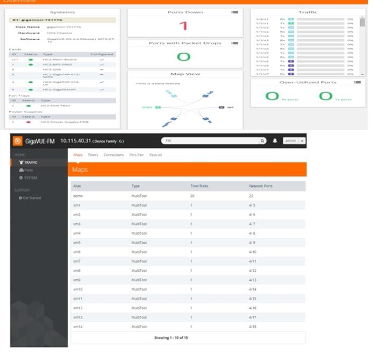Select the xm11 map row

pyautogui.click(x=188, y=299)
